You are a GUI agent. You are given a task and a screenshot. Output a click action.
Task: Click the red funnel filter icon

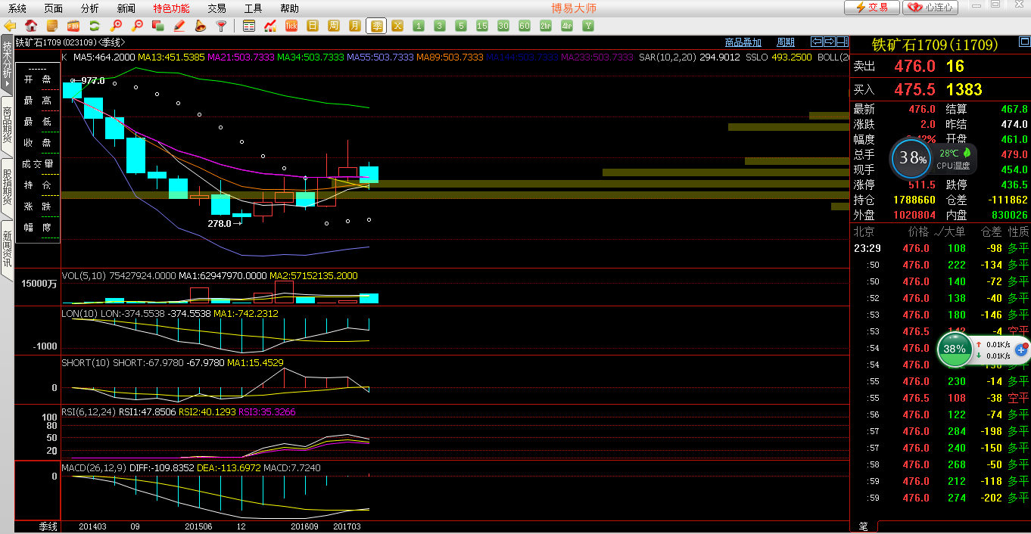click(221, 26)
